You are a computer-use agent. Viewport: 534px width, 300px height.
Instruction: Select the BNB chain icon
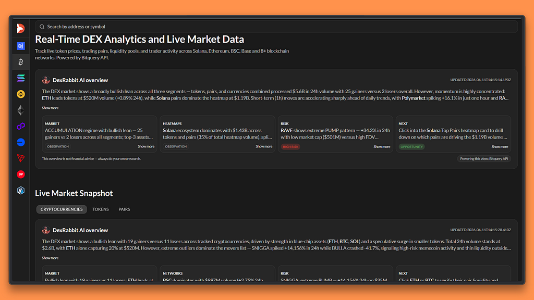pyautogui.click(x=20, y=94)
